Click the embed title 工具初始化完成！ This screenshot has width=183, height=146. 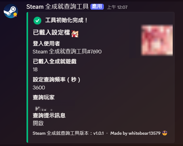tap(66, 20)
